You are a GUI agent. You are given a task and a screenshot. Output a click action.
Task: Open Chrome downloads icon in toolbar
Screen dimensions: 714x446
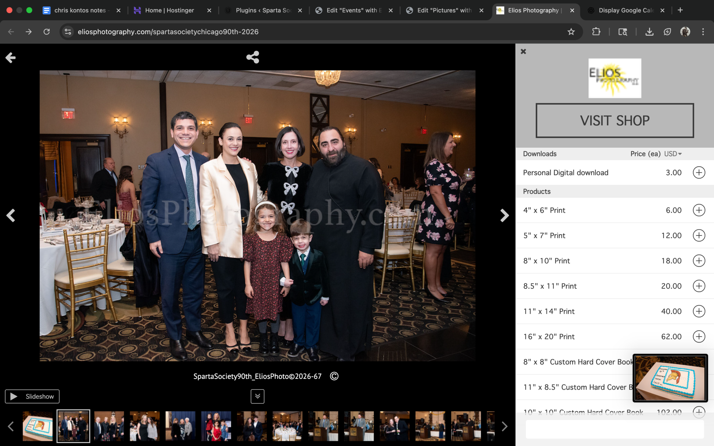(649, 31)
